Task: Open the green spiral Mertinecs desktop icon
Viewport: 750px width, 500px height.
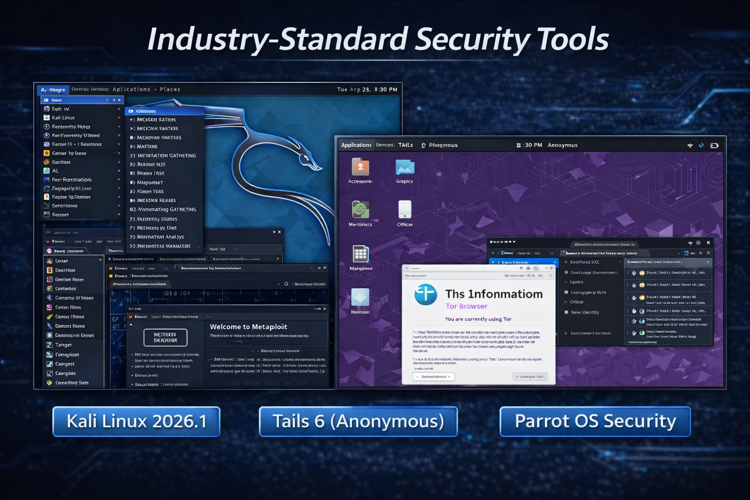Action: click(360, 210)
